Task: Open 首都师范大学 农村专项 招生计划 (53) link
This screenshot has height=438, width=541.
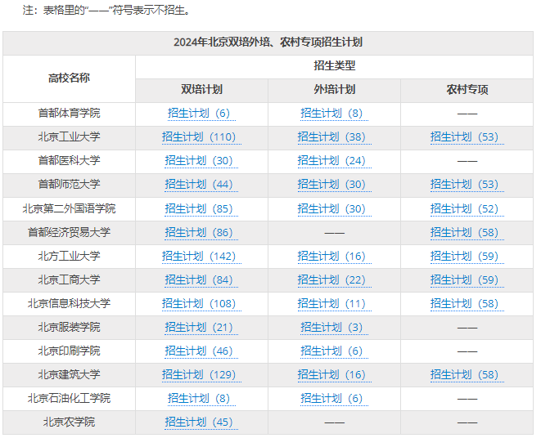Action: click(467, 185)
